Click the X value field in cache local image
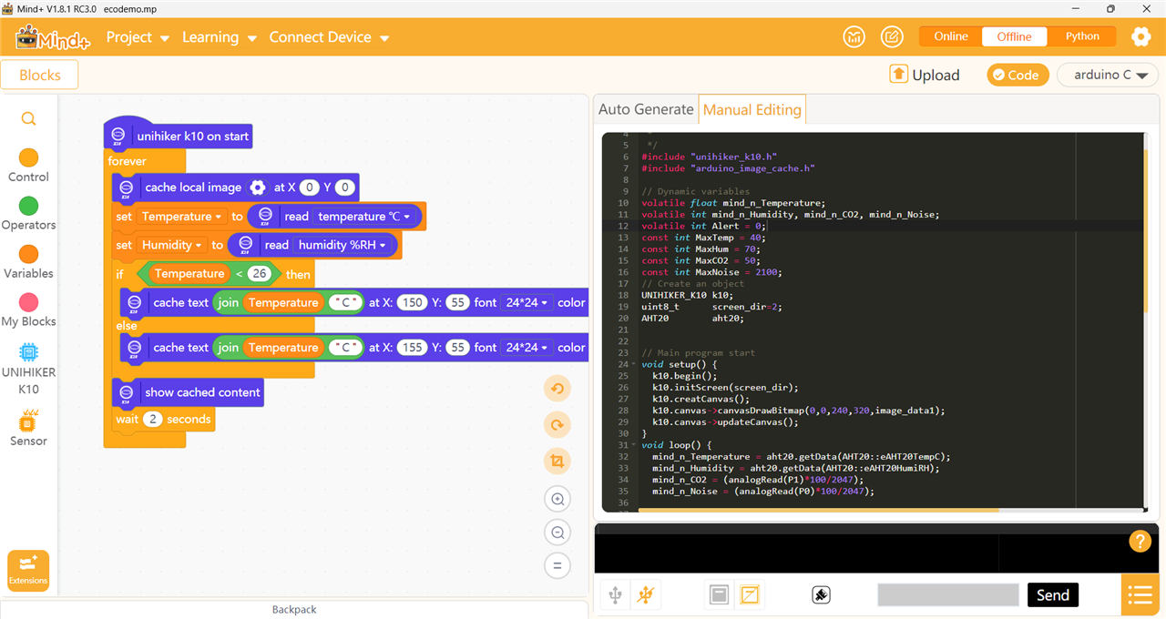The width and height of the screenshot is (1166, 619). pos(310,188)
